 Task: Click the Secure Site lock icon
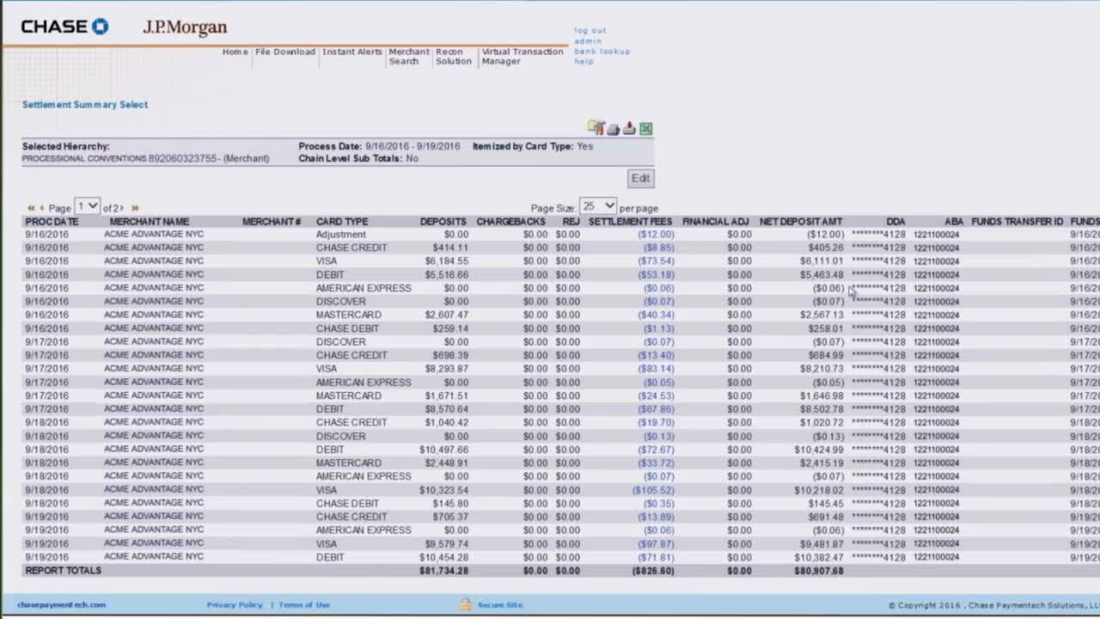click(x=465, y=604)
